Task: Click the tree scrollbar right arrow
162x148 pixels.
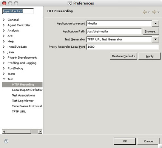Action: [40, 132]
